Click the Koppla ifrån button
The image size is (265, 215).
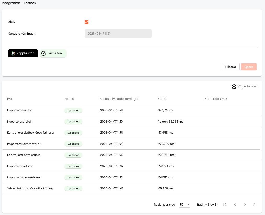point(23,53)
